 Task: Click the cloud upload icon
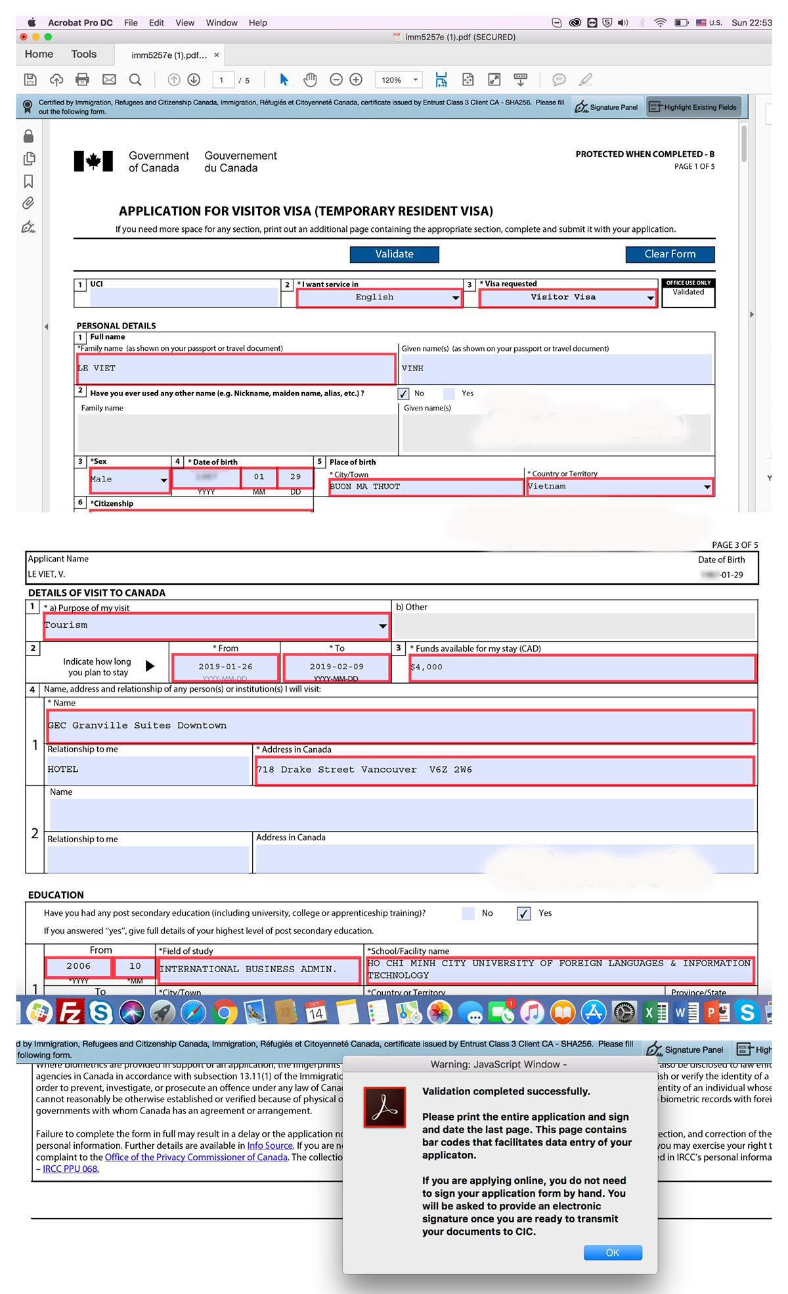click(56, 80)
